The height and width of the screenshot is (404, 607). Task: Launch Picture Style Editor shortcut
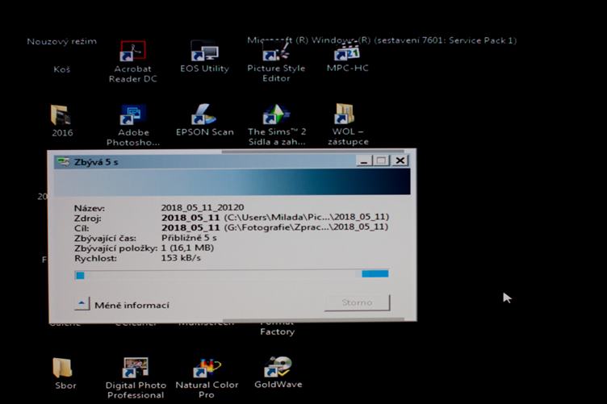pyautogui.click(x=276, y=62)
